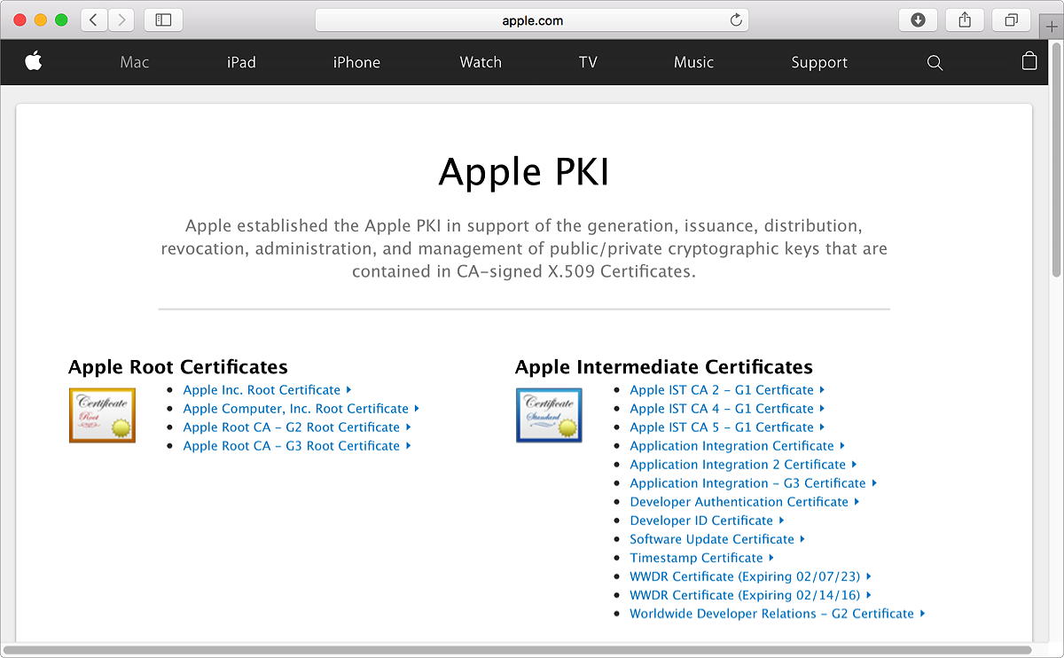The image size is (1064, 658).
Task: Click the standard certificate image
Action: point(549,415)
